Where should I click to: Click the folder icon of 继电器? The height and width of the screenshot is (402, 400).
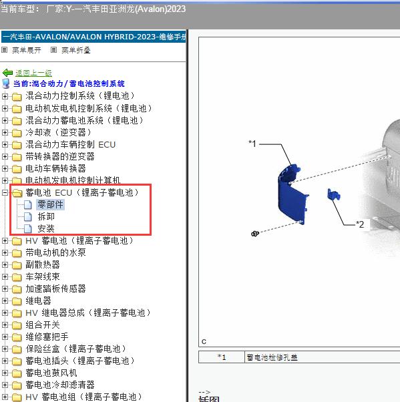click(17, 301)
